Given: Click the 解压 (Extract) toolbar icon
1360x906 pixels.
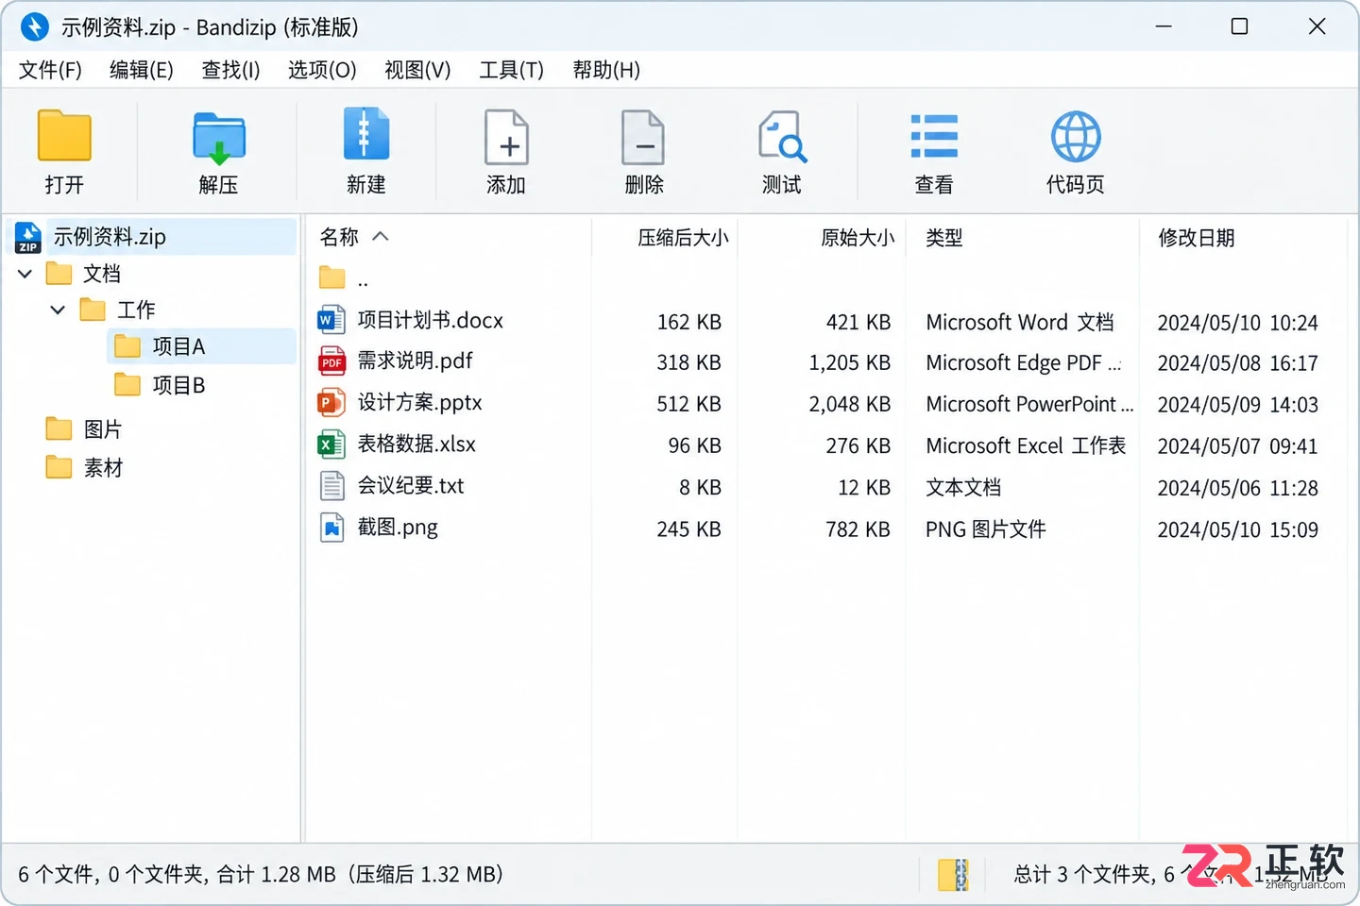Looking at the screenshot, I should pos(219,138).
